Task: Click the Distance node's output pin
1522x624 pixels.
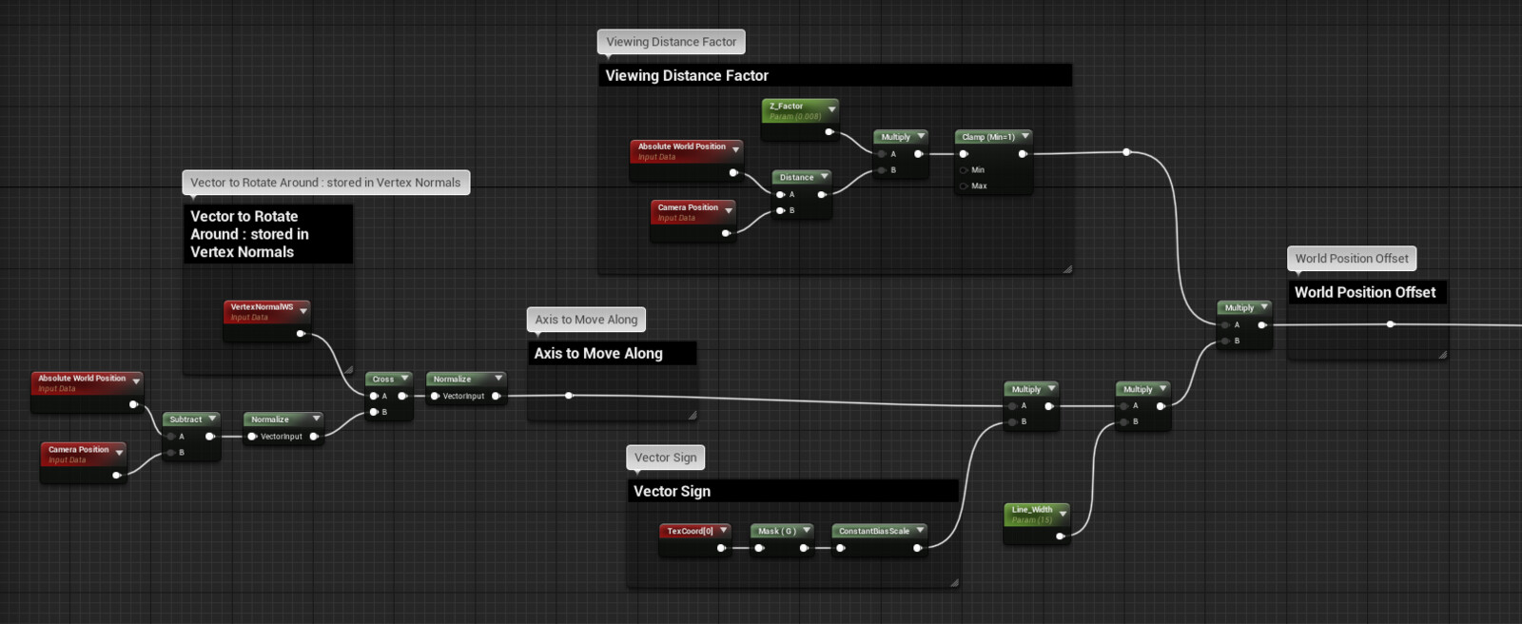Action: (822, 194)
